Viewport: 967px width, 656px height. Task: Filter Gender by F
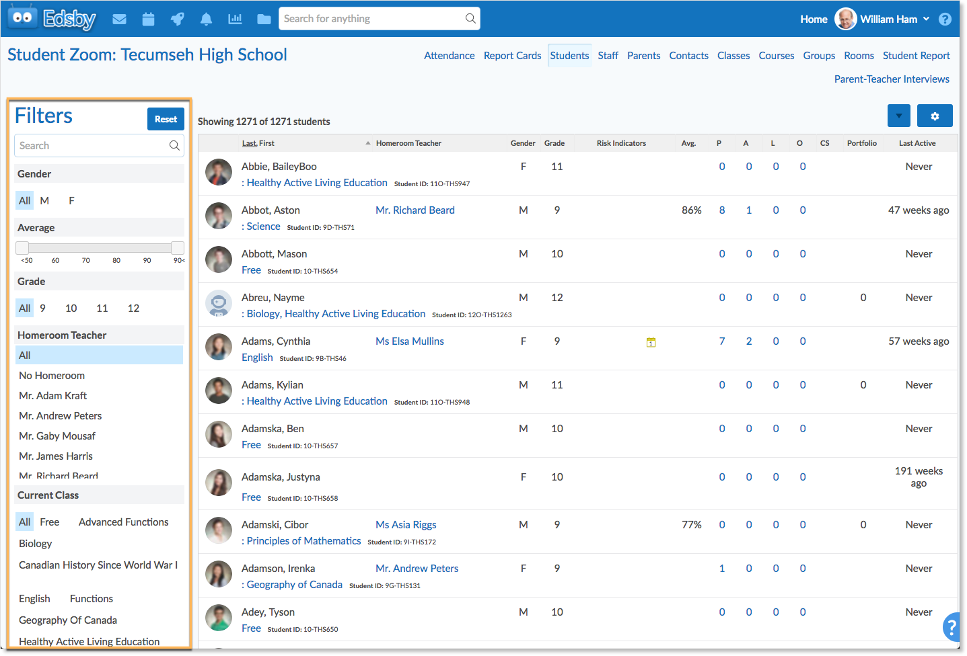tap(71, 200)
